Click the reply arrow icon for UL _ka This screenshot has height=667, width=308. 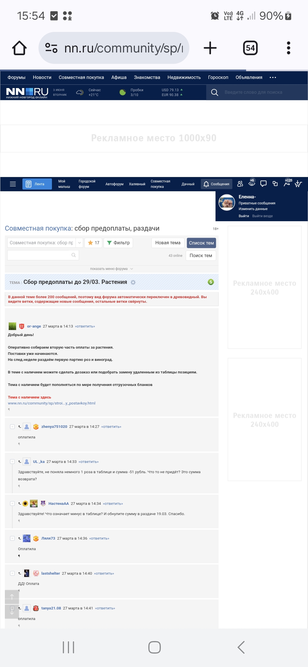[x=20, y=462]
